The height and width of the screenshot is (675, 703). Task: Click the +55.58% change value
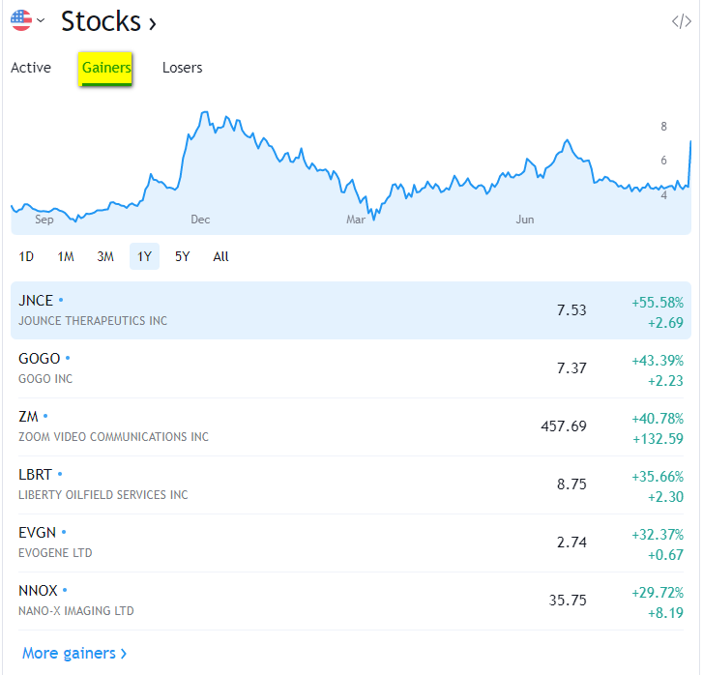point(658,303)
